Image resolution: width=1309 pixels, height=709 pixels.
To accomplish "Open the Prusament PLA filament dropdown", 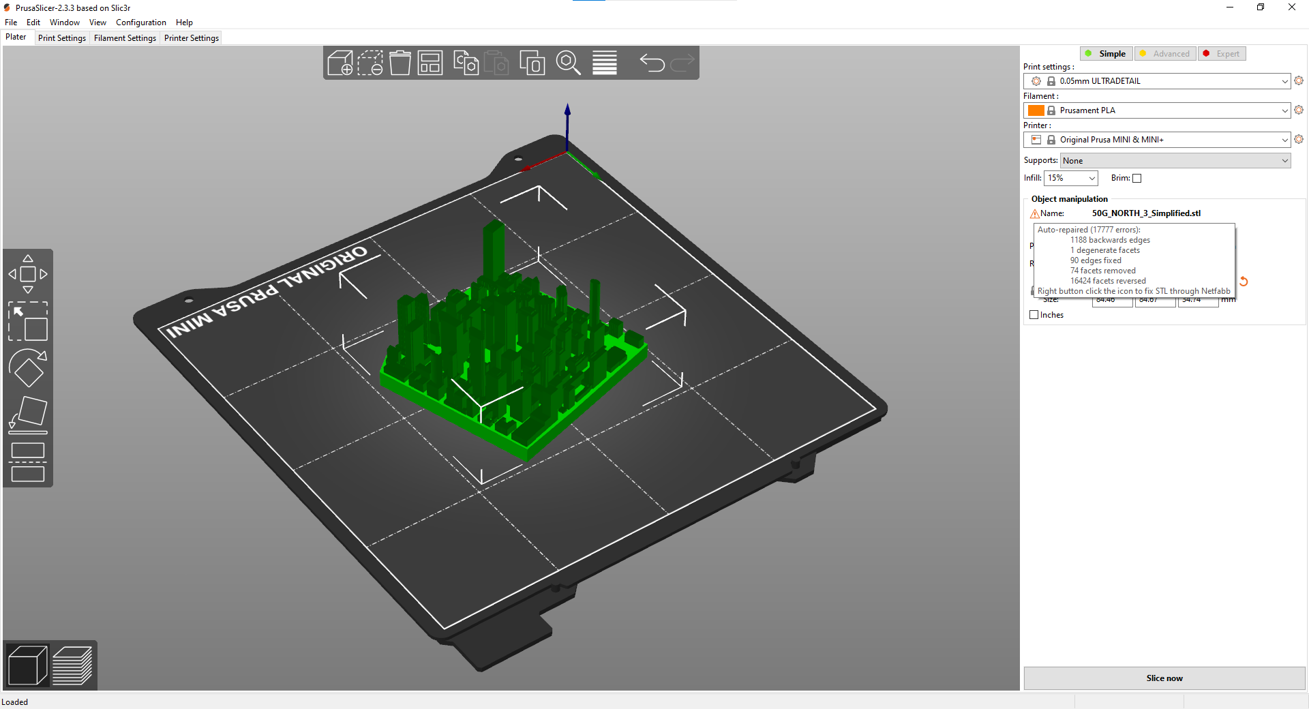I will point(1157,110).
